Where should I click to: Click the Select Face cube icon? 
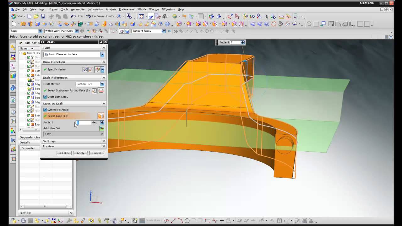(101, 116)
